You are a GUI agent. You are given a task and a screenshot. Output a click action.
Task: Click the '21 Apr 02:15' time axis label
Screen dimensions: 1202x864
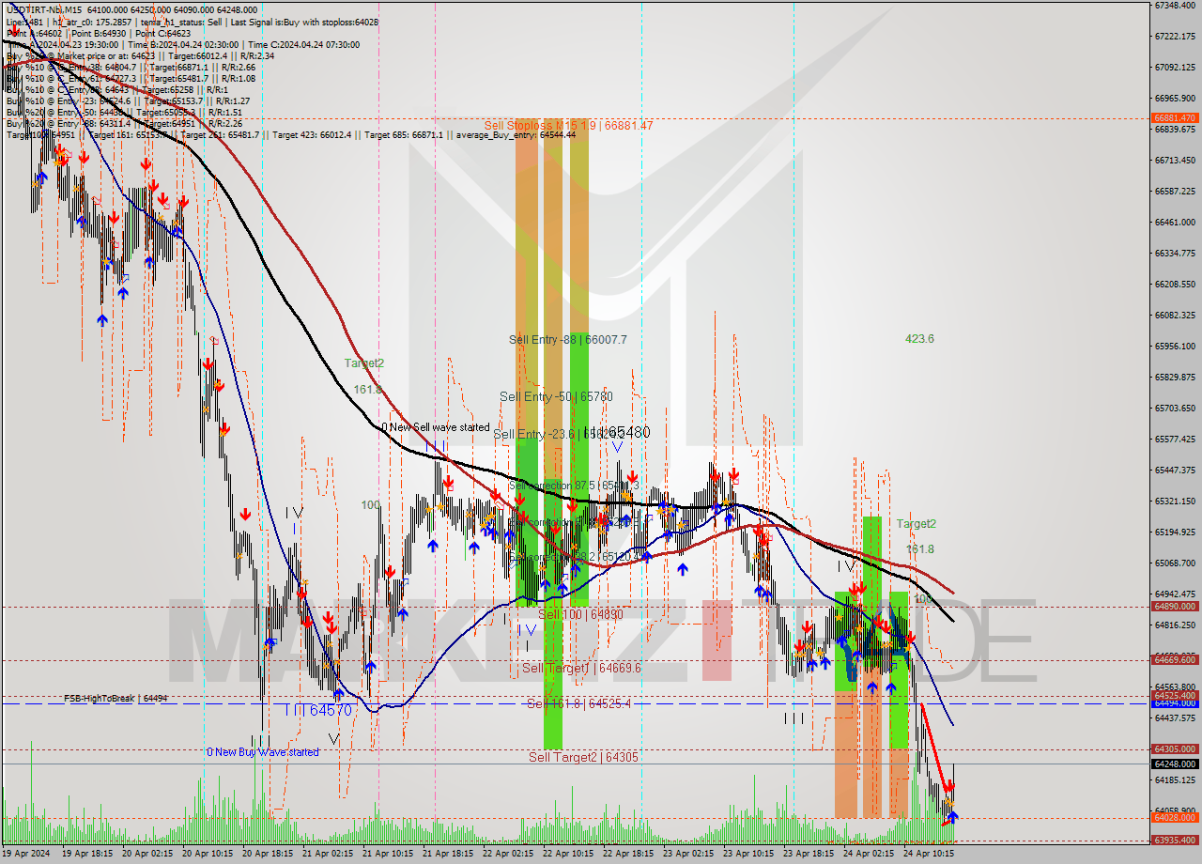click(x=328, y=854)
